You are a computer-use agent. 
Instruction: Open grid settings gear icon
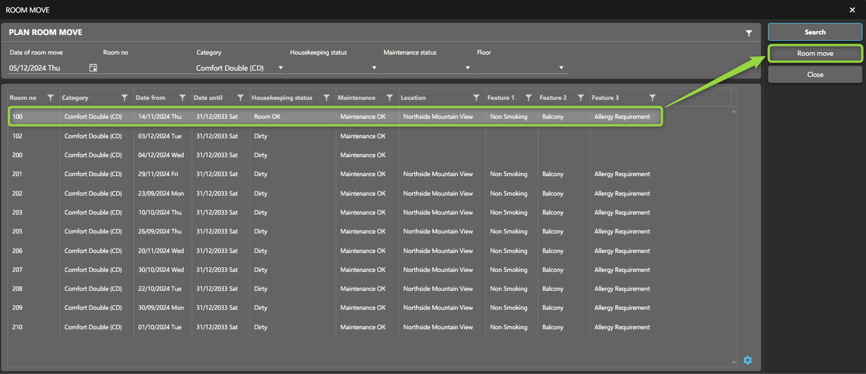click(747, 360)
